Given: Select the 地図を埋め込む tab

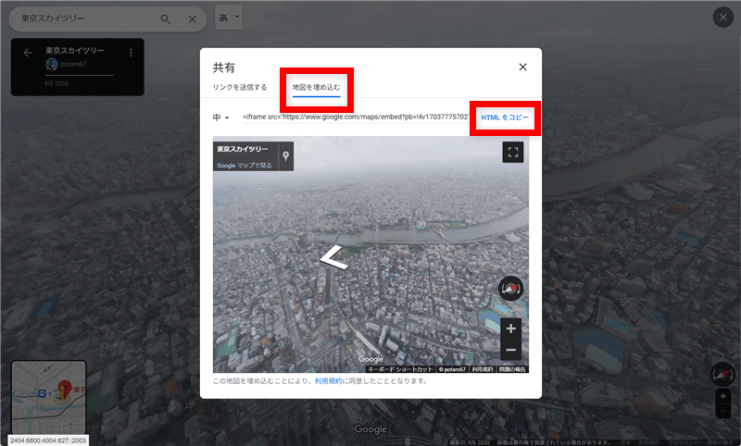Looking at the screenshot, I should [x=316, y=87].
